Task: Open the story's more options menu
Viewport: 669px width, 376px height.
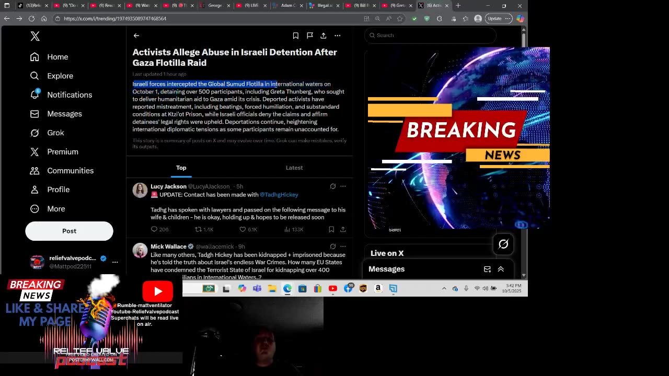Action: (x=338, y=36)
